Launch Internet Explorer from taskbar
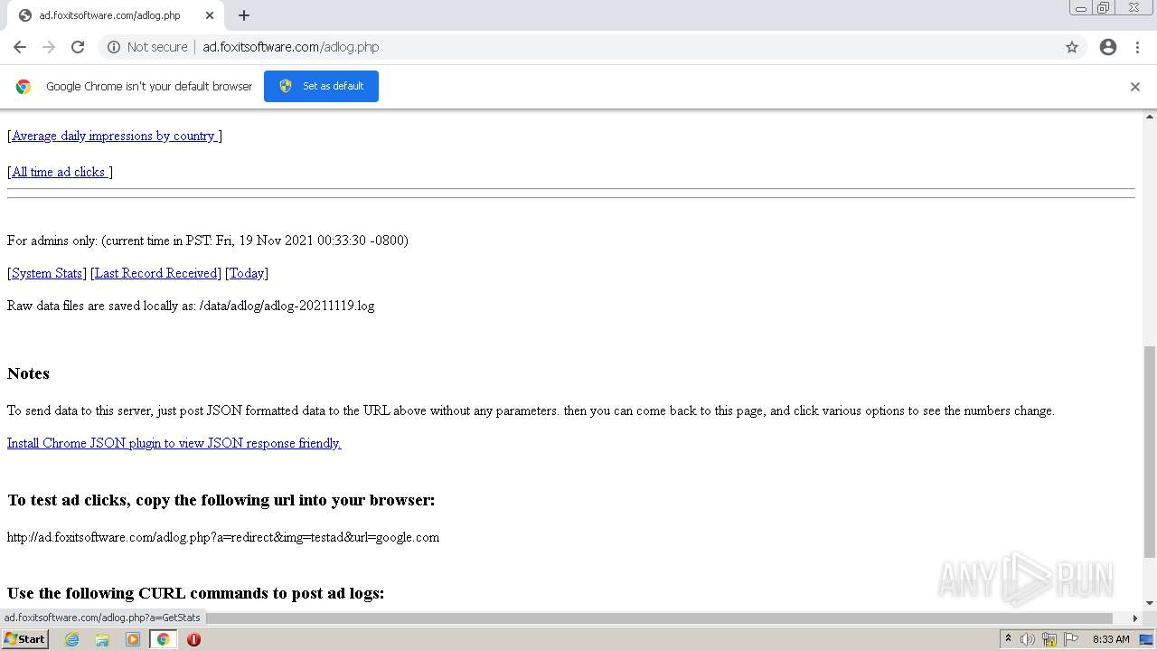1157x651 pixels. (72, 639)
